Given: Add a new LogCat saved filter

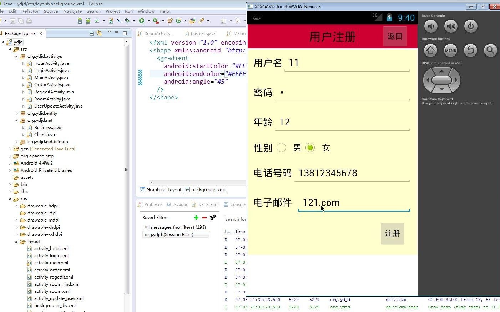Looking at the screenshot, I should (x=196, y=217).
